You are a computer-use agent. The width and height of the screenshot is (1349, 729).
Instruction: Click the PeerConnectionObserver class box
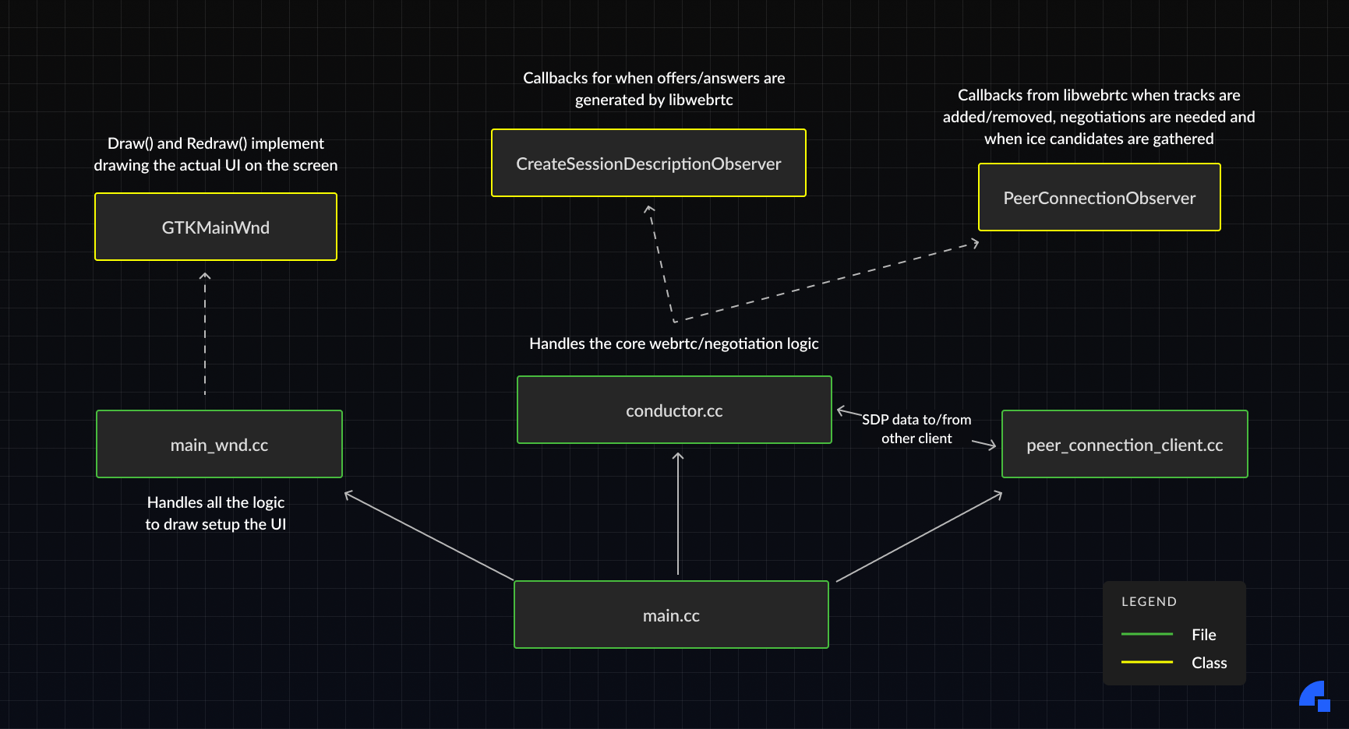pyautogui.click(x=1099, y=198)
